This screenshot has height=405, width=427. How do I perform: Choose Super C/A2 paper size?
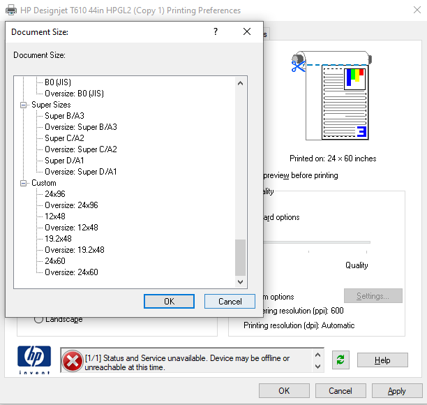65,138
